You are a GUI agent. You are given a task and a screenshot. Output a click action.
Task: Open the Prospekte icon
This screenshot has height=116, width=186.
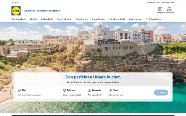[x=160, y=9]
